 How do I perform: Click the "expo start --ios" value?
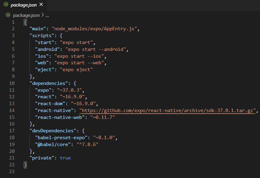coord(79,56)
